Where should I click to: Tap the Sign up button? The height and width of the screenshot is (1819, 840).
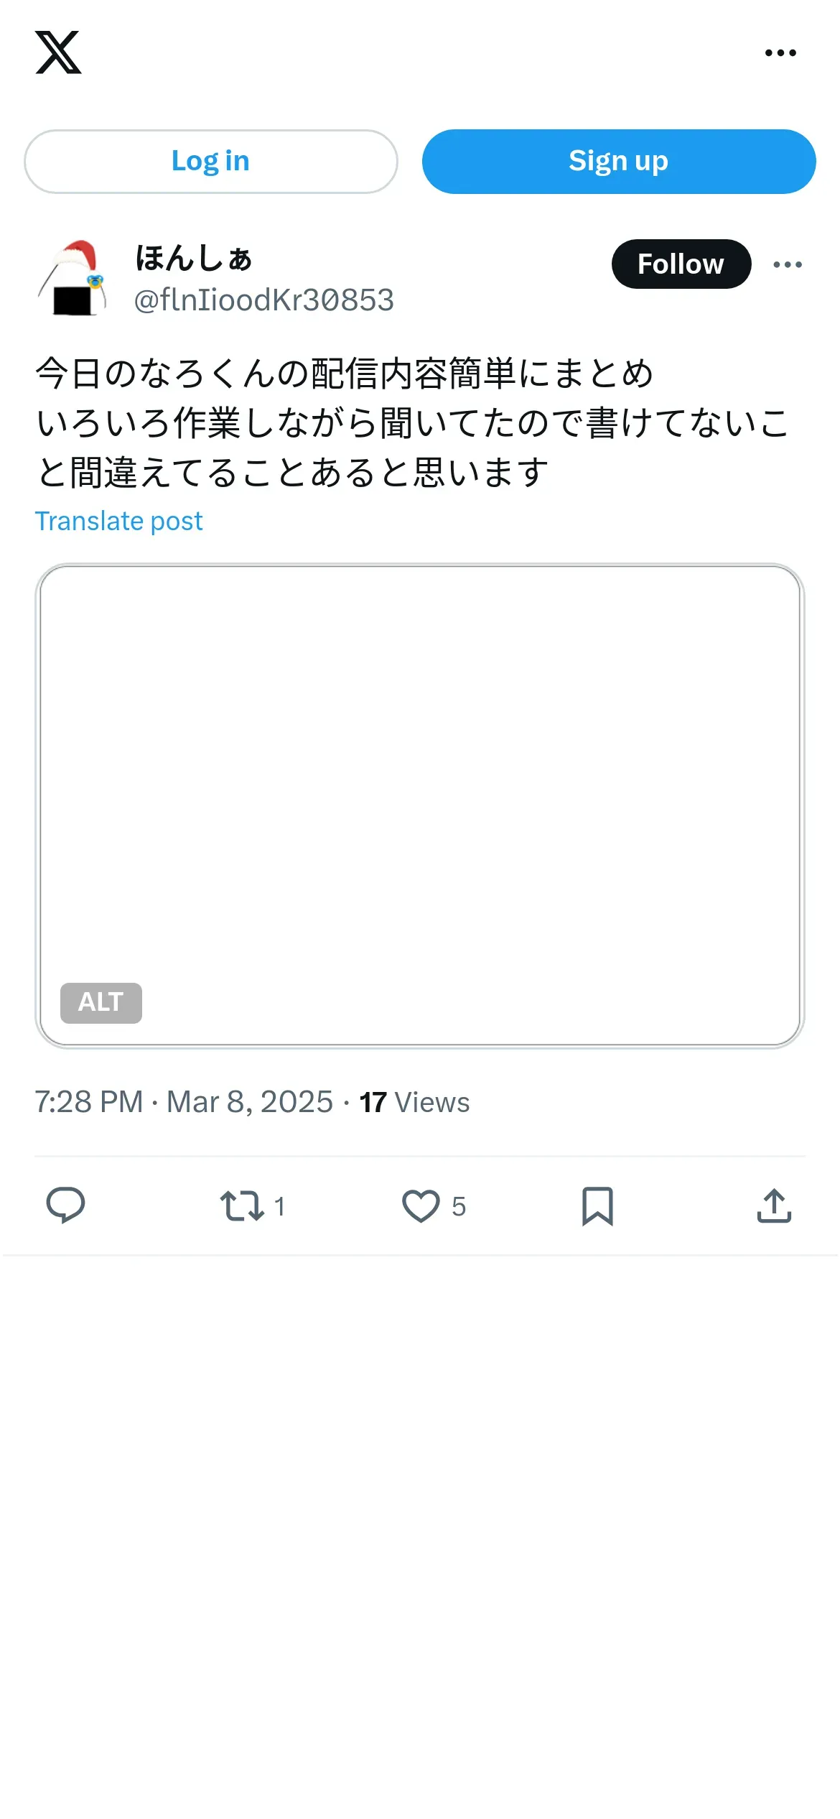point(618,162)
